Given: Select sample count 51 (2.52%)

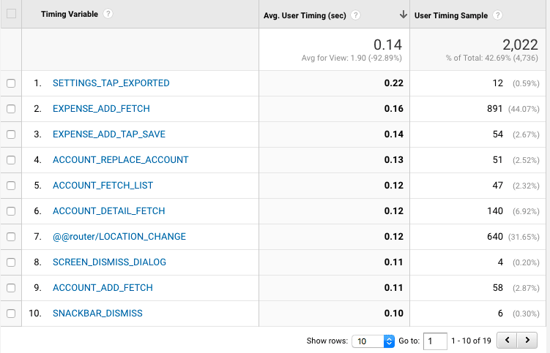Looking at the screenshot, I should point(516,159).
